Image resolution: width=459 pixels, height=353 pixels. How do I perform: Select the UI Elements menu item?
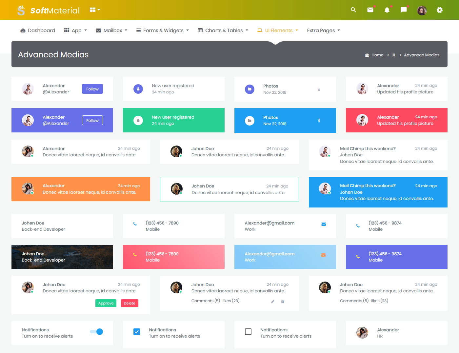click(277, 30)
